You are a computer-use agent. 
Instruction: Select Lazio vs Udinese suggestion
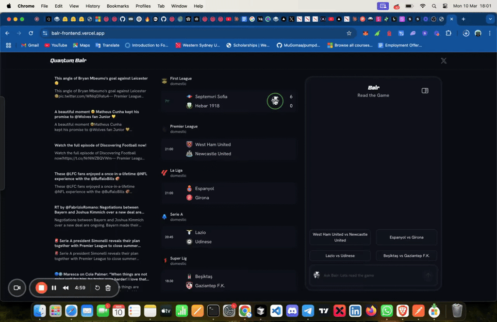pyautogui.click(x=340, y=256)
